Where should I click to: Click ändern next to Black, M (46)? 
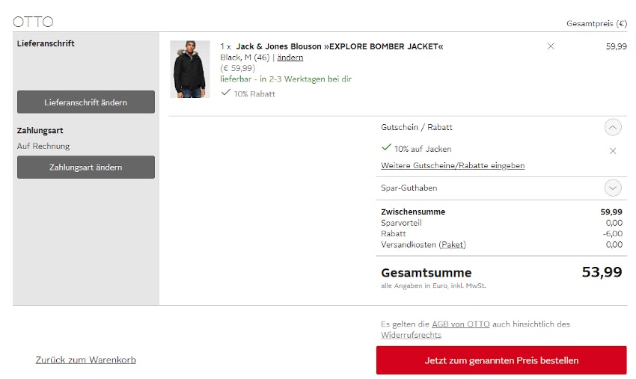(x=290, y=58)
